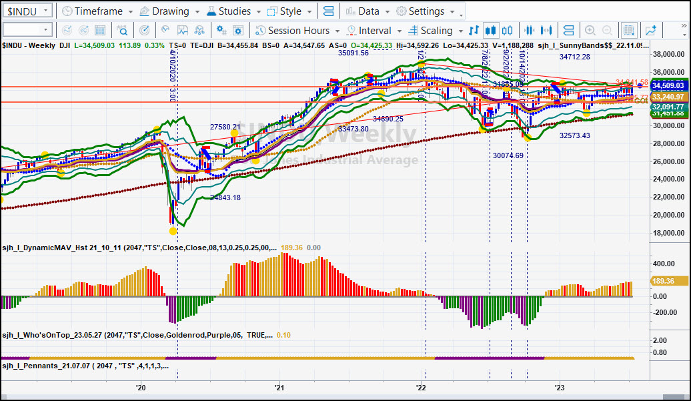
Task: Open the Studies menu
Action: coord(229,11)
